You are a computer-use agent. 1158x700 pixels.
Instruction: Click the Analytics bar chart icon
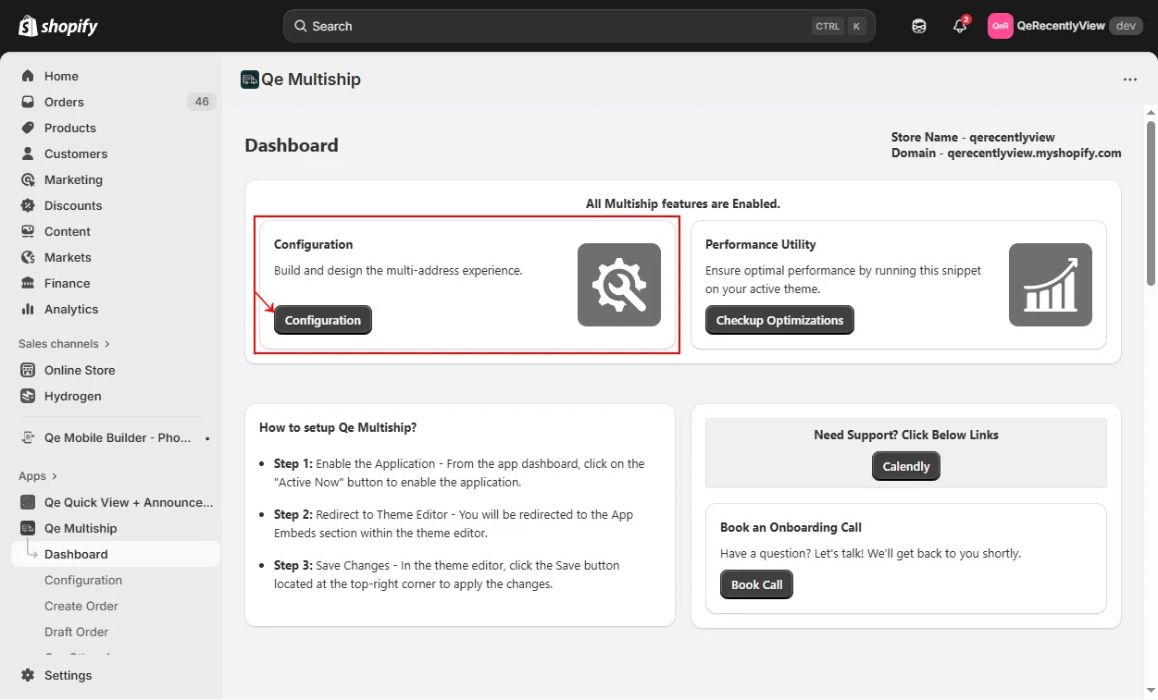(28, 309)
